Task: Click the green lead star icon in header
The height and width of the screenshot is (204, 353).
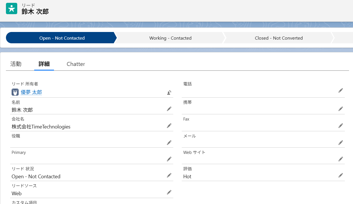Action: 12,8
